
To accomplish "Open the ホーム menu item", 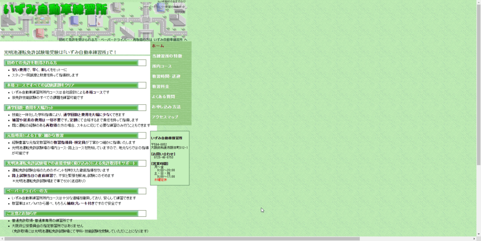I will [x=158, y=46].
